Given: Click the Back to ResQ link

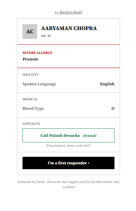Looking at the screenshot, I should 68,12.
